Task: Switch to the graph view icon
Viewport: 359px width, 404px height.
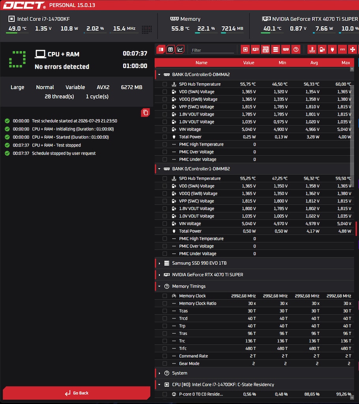Action: tap(180, 49)
